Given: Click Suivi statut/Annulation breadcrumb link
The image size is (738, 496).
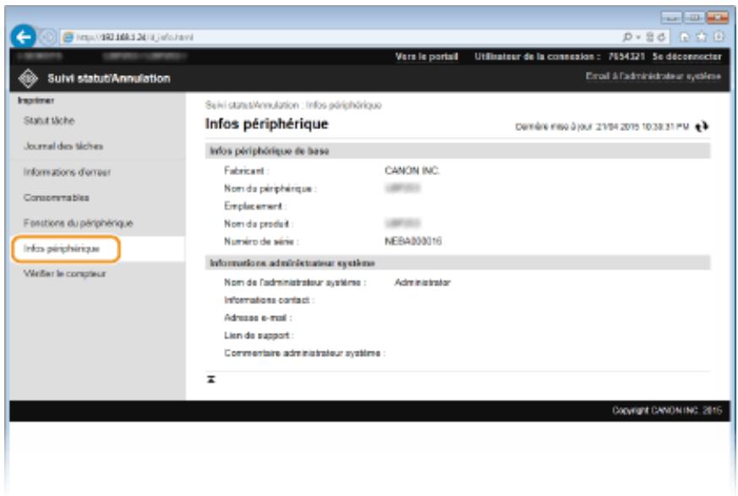Looking at the screenshot, I should [252, 105].
